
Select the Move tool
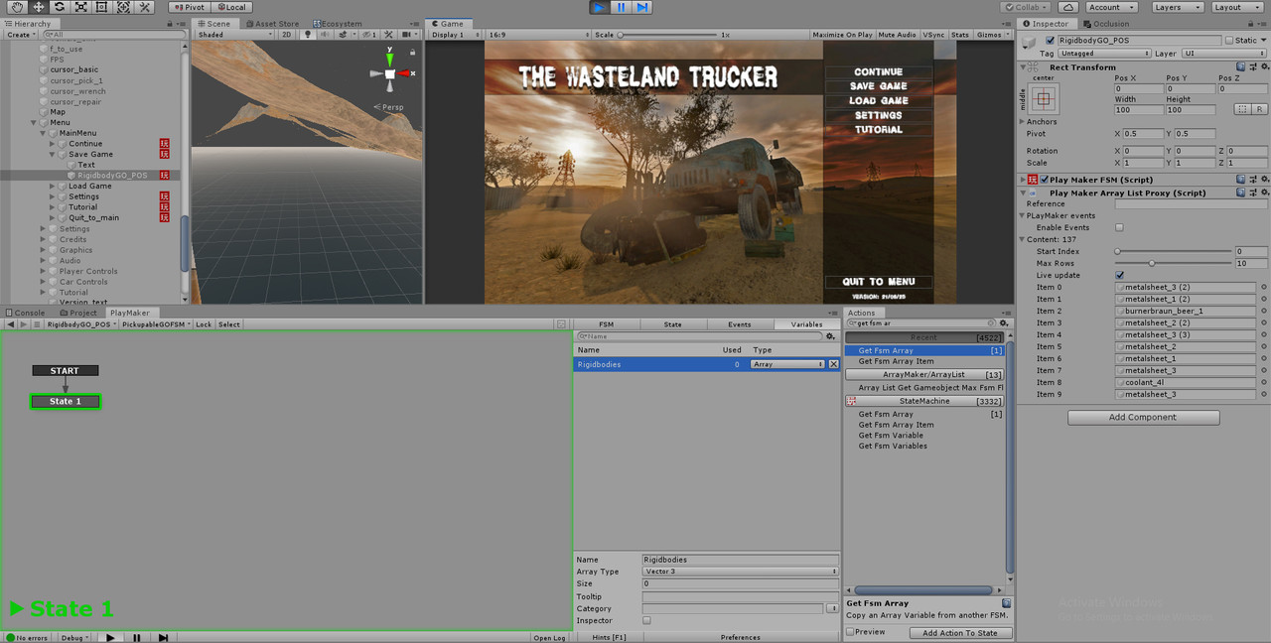[x=38, y=7]
